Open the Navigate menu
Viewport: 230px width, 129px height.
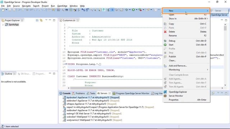coord(26,6)
